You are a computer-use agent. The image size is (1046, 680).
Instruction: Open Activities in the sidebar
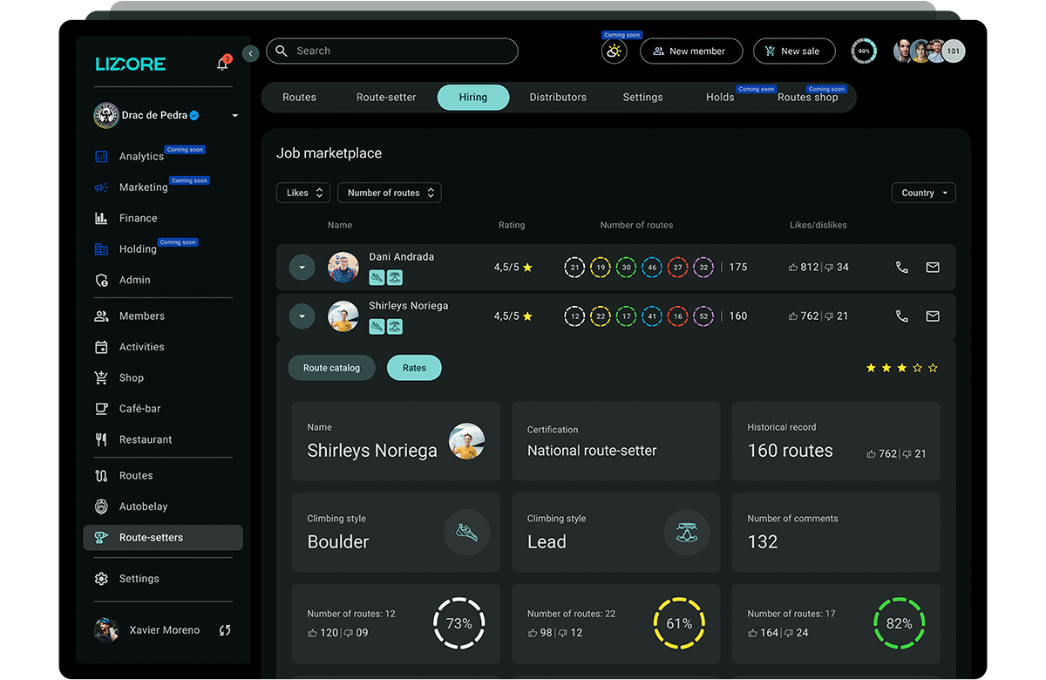click(141, 347)
